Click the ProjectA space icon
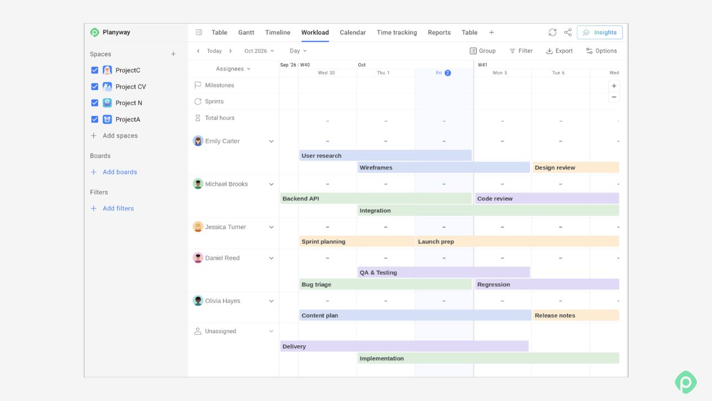712x401 pixels. 107,119
